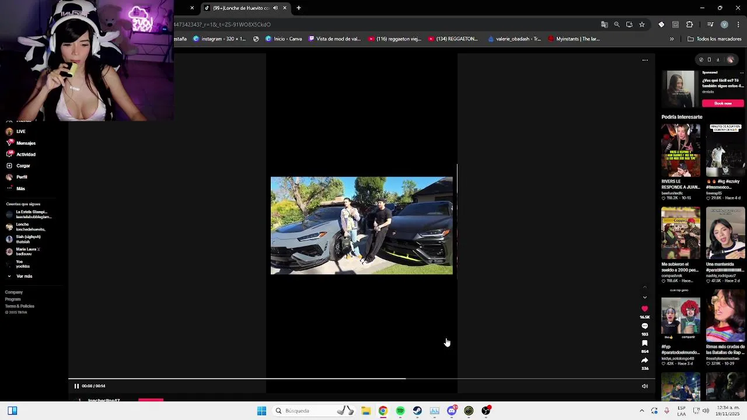
Task: Open the #fyp #paratodoelmundo video
Action: (680, 316)
